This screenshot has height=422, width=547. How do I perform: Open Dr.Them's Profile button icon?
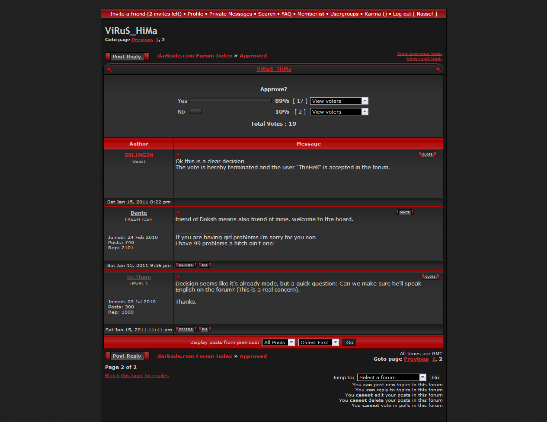coord(186,330)
